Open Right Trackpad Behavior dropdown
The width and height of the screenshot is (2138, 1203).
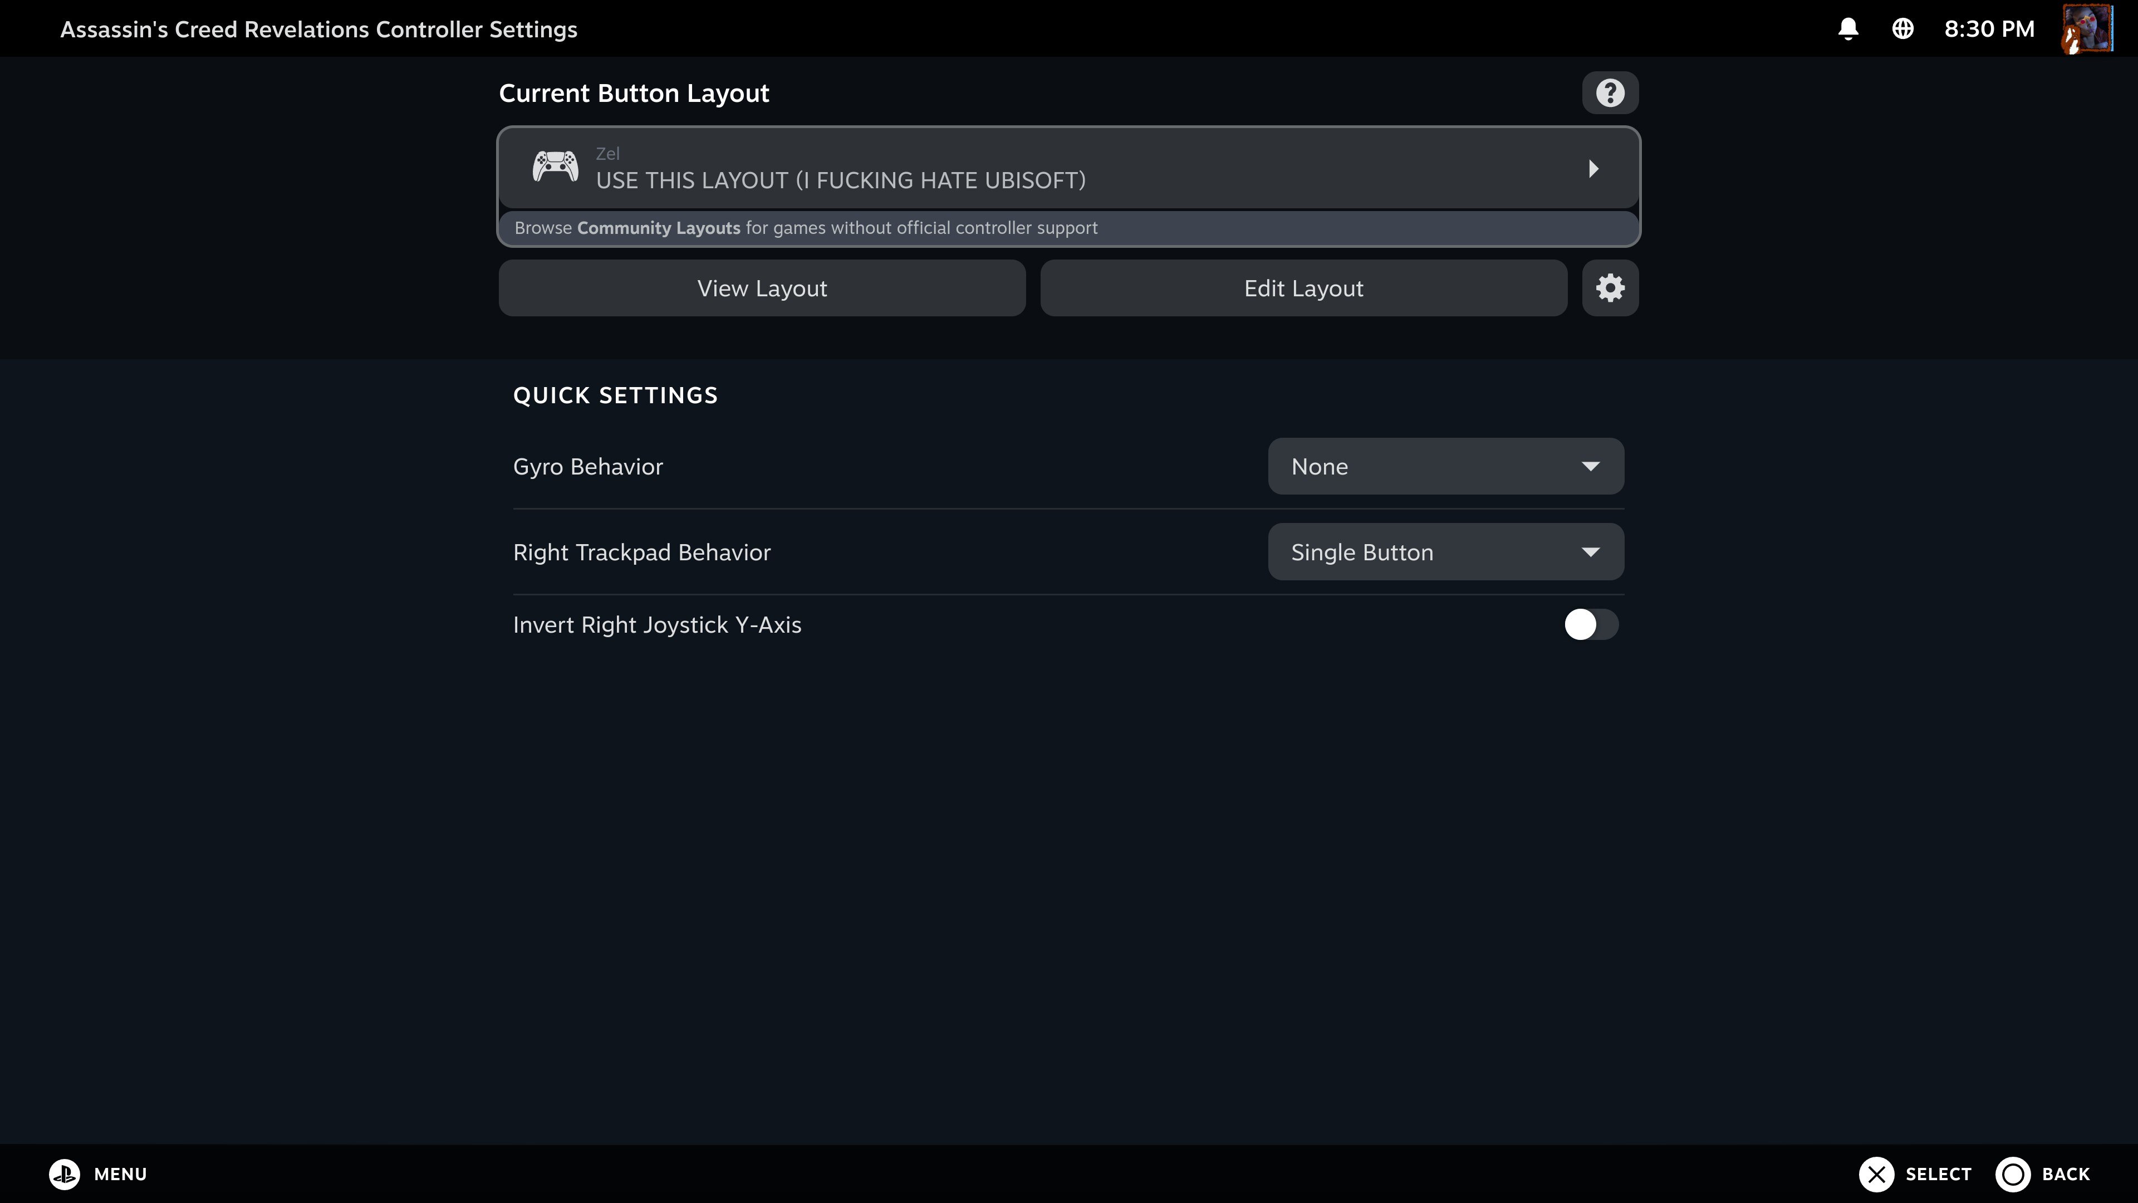[x=1445, y=552]
